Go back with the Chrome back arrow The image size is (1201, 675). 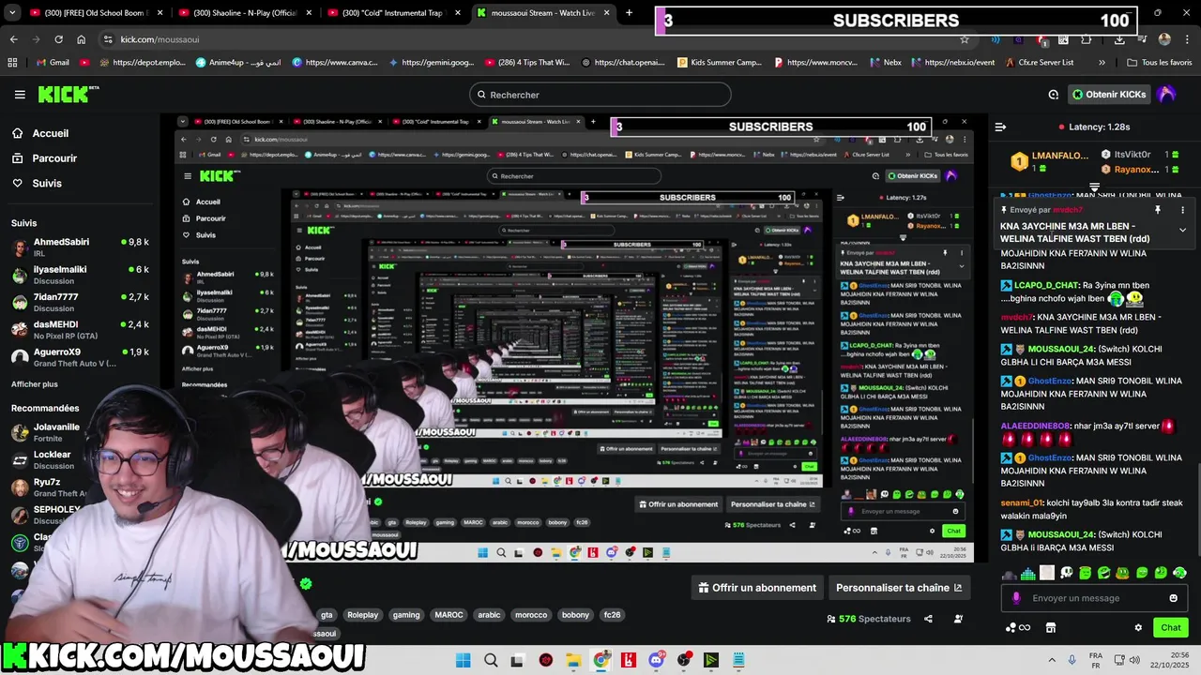[x=13, y=39]
